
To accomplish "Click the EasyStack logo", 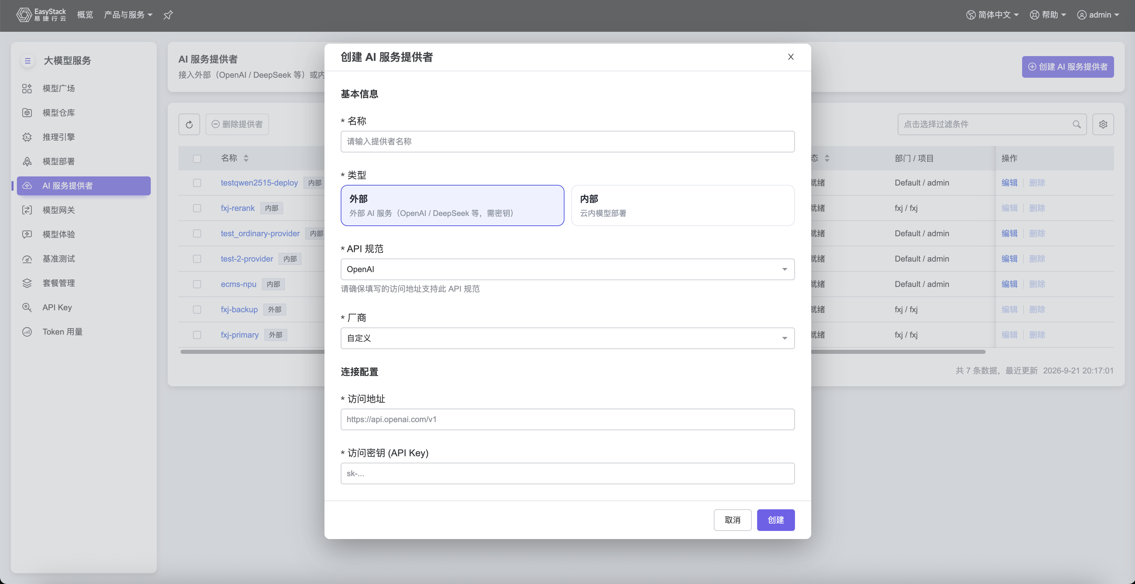I will [x=41, y=15].
